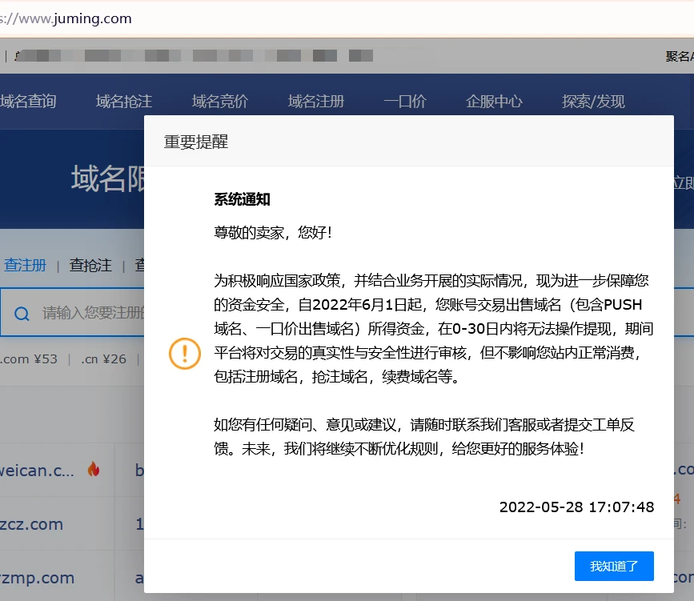Open the 探索/发现 menu
The width and height of the screenshot is (694, 601).
coord(592,102)
